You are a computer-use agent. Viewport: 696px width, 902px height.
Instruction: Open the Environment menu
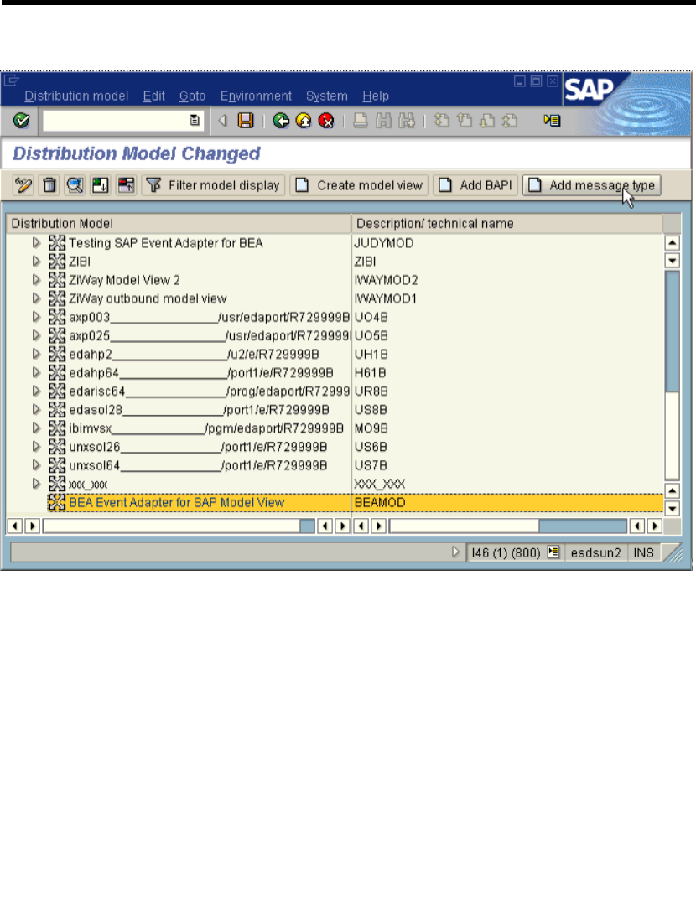(256, 96)
